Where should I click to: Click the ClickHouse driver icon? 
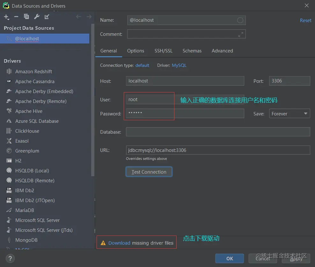(9, 131)
